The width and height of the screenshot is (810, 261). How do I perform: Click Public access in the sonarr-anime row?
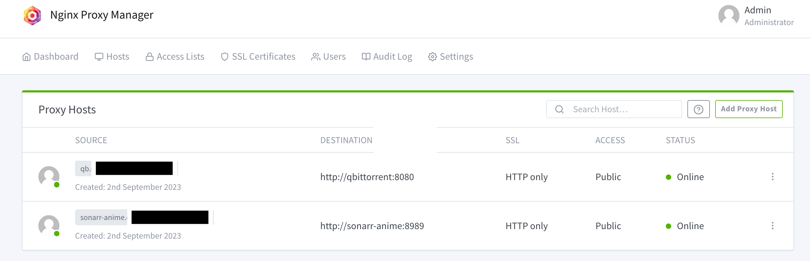[x=608, y=226]
